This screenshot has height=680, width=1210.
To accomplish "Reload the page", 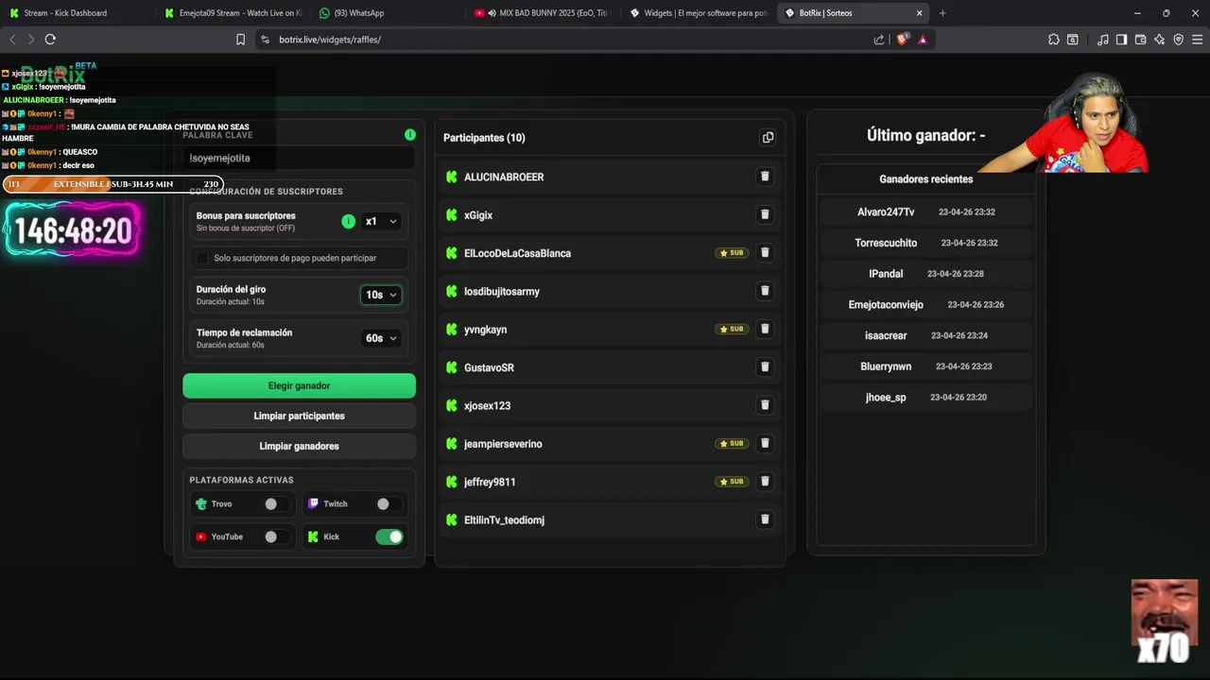I will coord(50,40).
